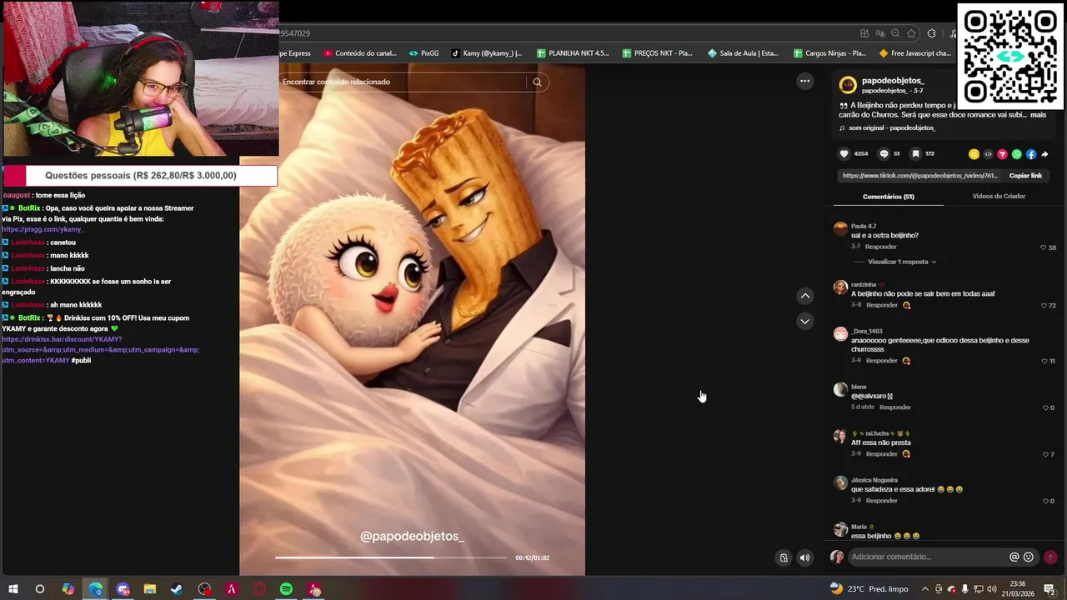
Task: Click 'Encontrar conteúdo relacionado' search field
Action: tap(403, 82)
